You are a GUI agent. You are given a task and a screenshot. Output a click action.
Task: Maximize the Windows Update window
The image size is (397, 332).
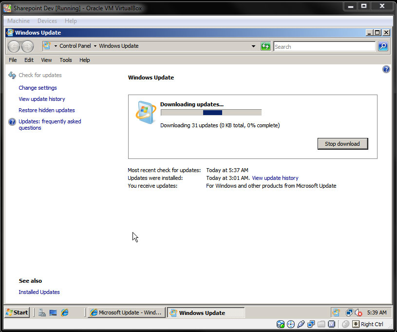pyautogui.click(x=377, y=33)
